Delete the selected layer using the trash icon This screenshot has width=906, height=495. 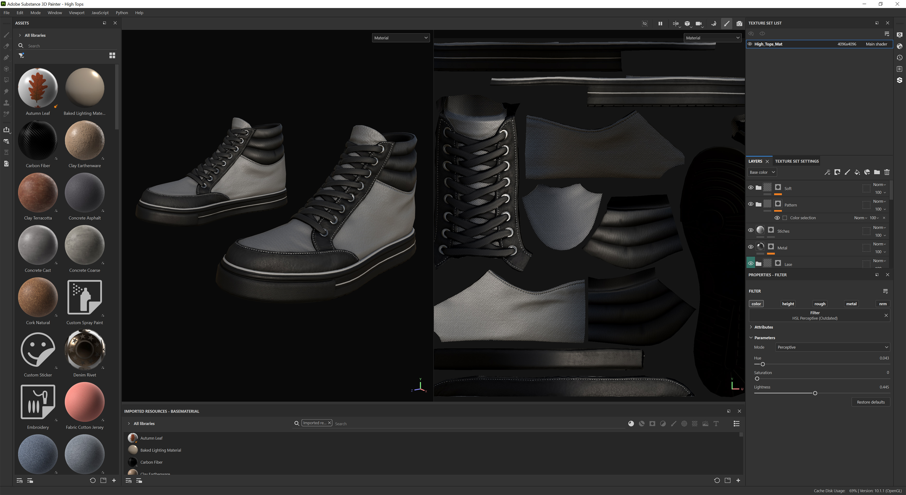click(887, 172)
